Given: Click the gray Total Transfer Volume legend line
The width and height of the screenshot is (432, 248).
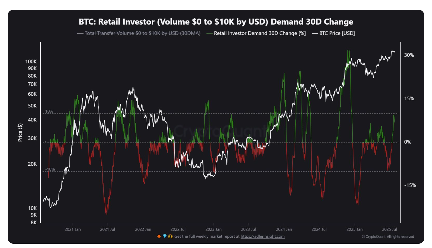Looking at the screenshot, I should point(80,33).
